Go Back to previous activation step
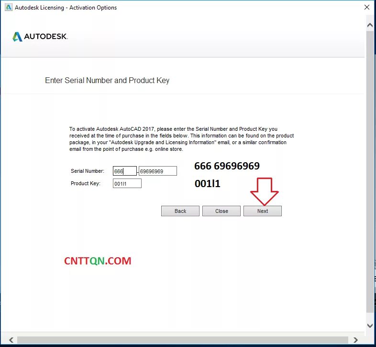Viewport: 376px width, 347px height. coord(180,211)
